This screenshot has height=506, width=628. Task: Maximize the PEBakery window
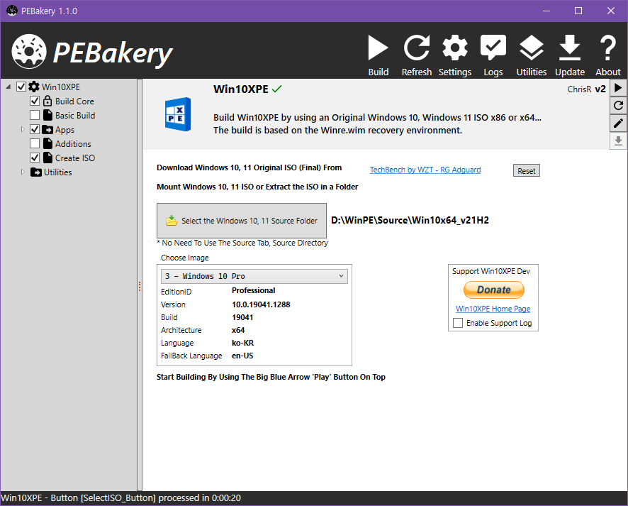coord(578,11)
